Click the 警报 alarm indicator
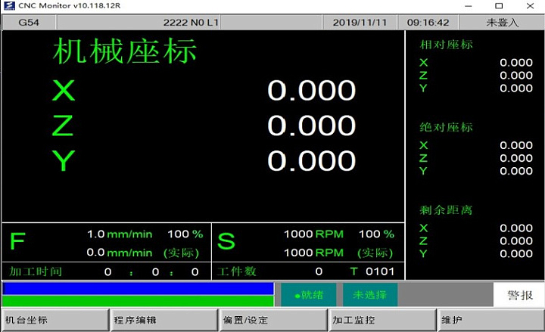The image size is (545, 332). coord(519,295)
